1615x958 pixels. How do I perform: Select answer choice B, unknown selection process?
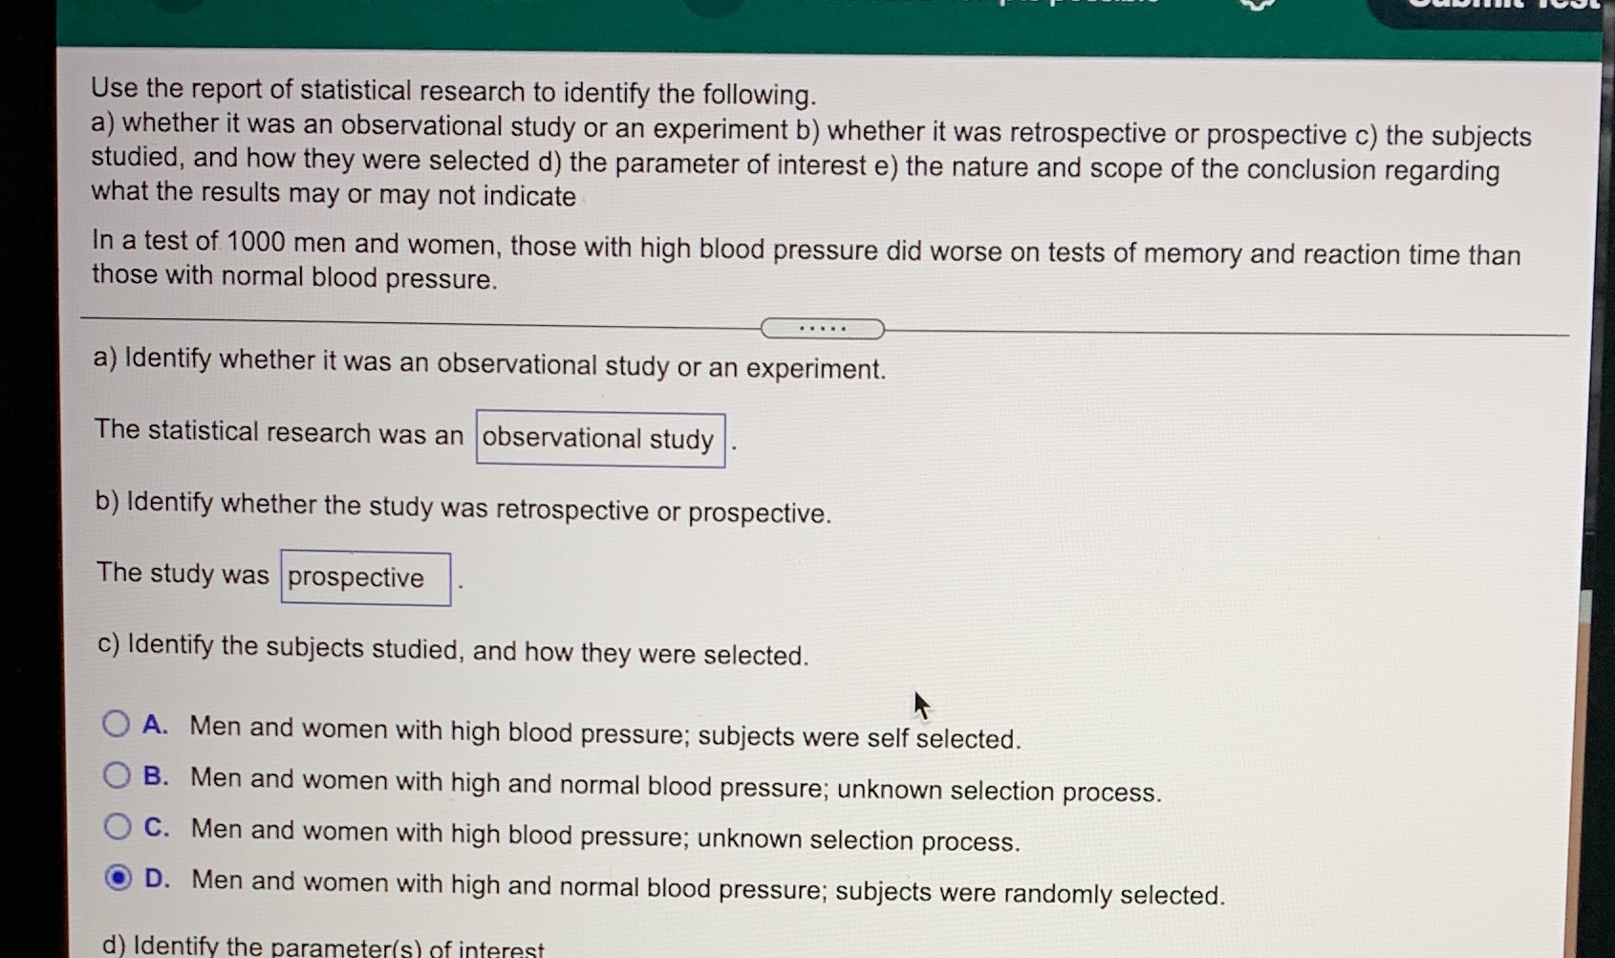pyautogui.click(x=117, y=774)
